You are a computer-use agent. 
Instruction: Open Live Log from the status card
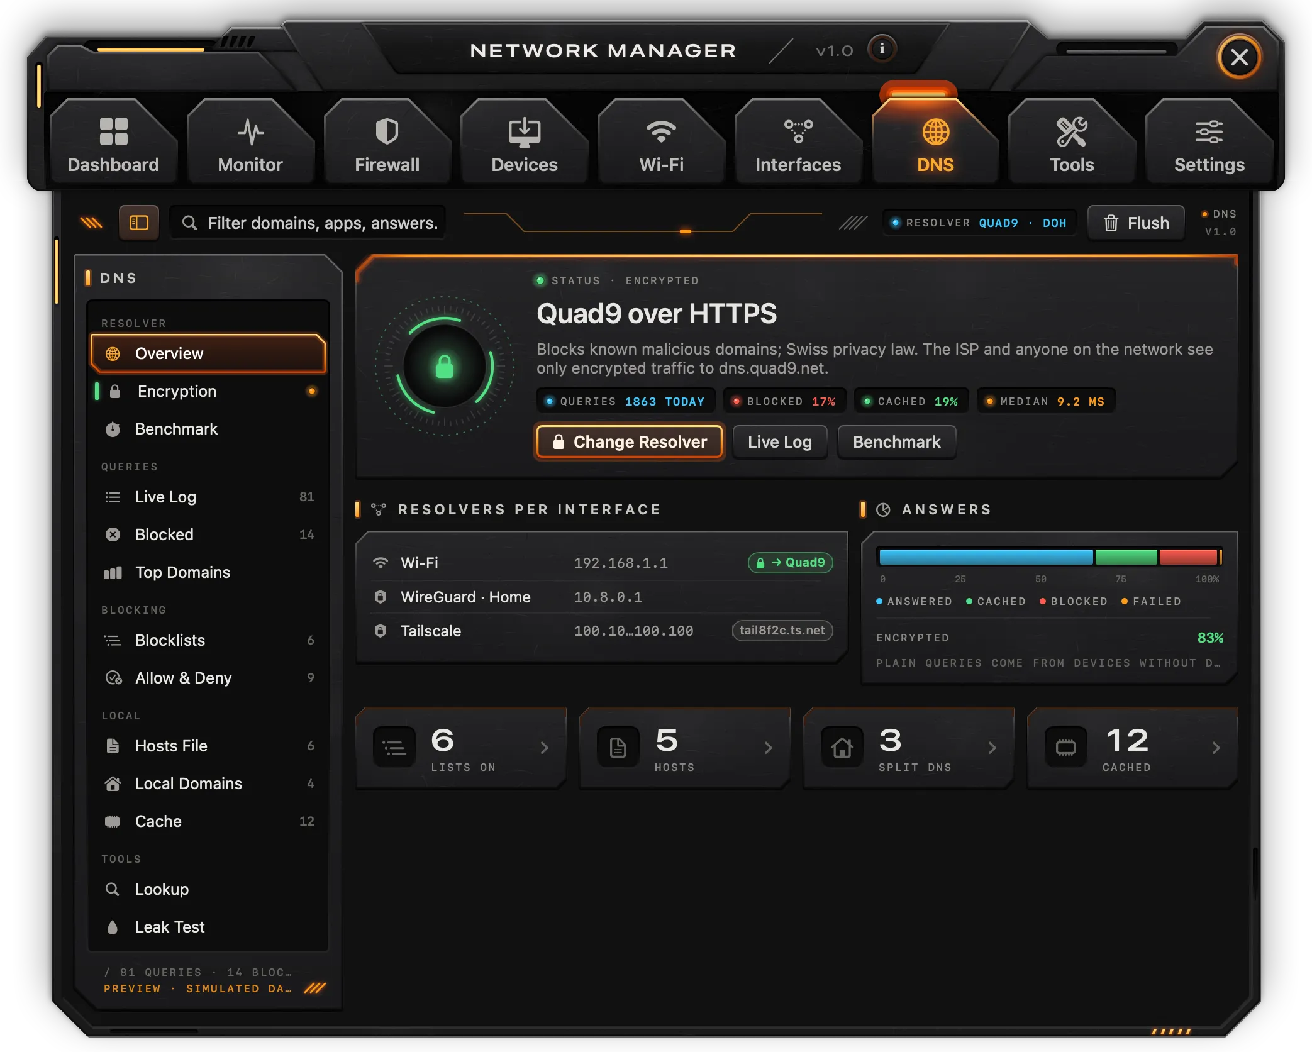click(x=780, y=442)
